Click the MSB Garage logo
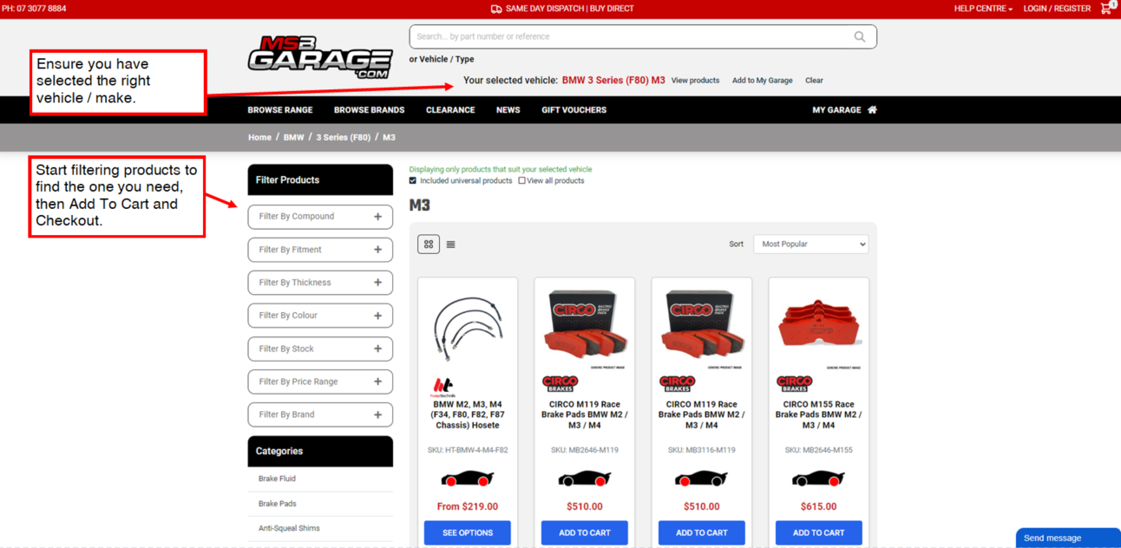The height and width of the screenshot is (548, 1121). [320, 57]
